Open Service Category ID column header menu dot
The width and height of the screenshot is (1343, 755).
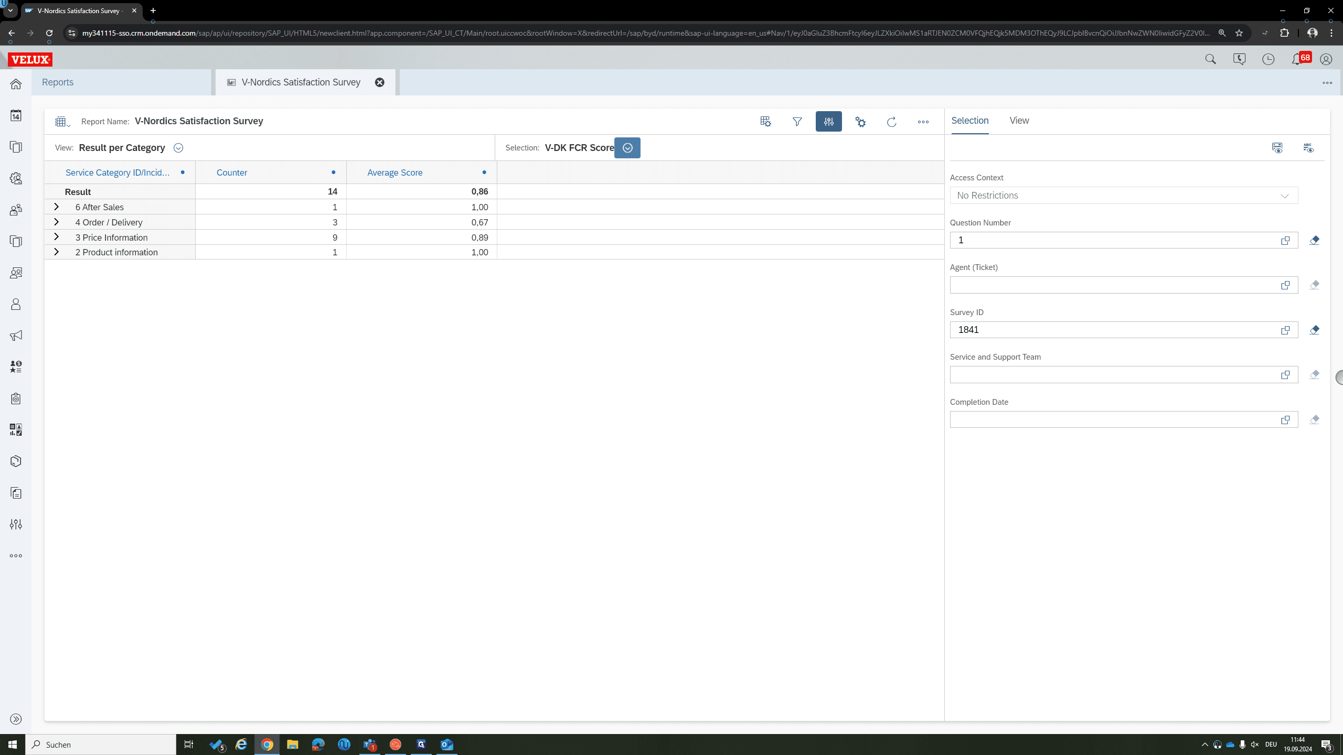tap(183, 172)
